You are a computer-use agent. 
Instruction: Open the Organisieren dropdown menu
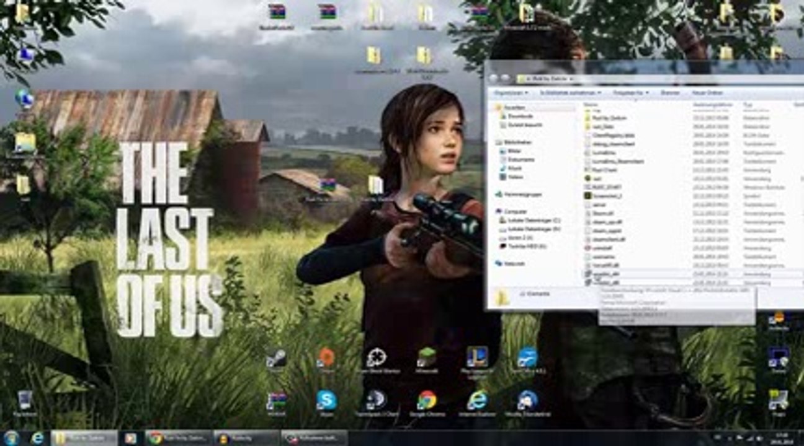point(511,92)
